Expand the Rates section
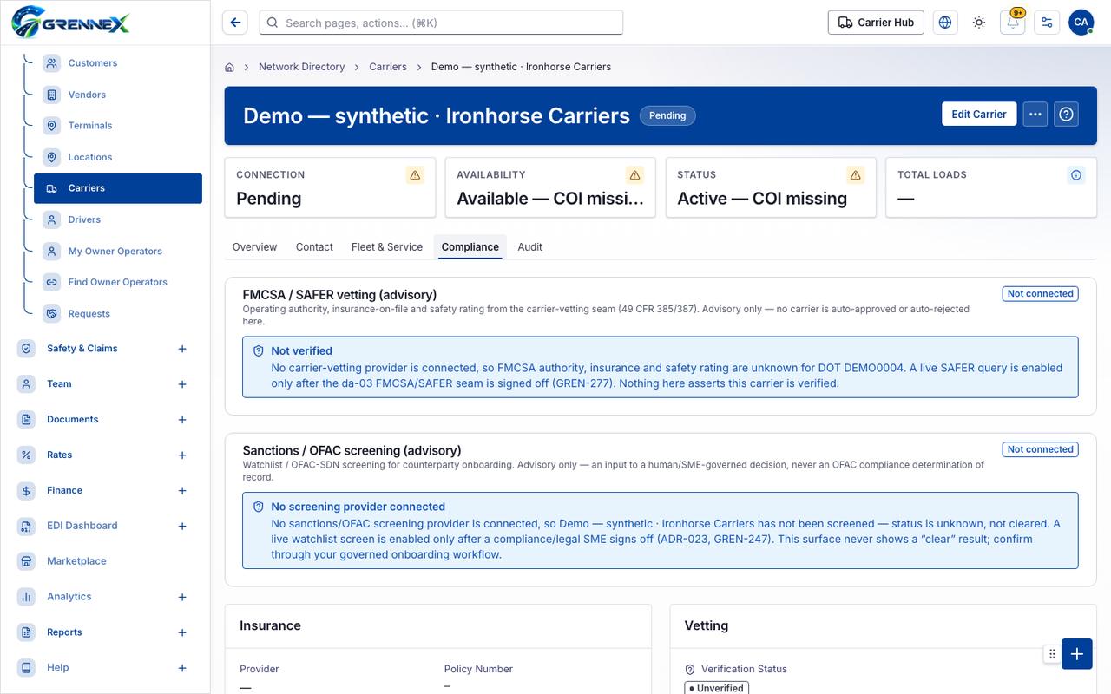The height and width of the screenshot is (694, 1111). coord(182,455)
